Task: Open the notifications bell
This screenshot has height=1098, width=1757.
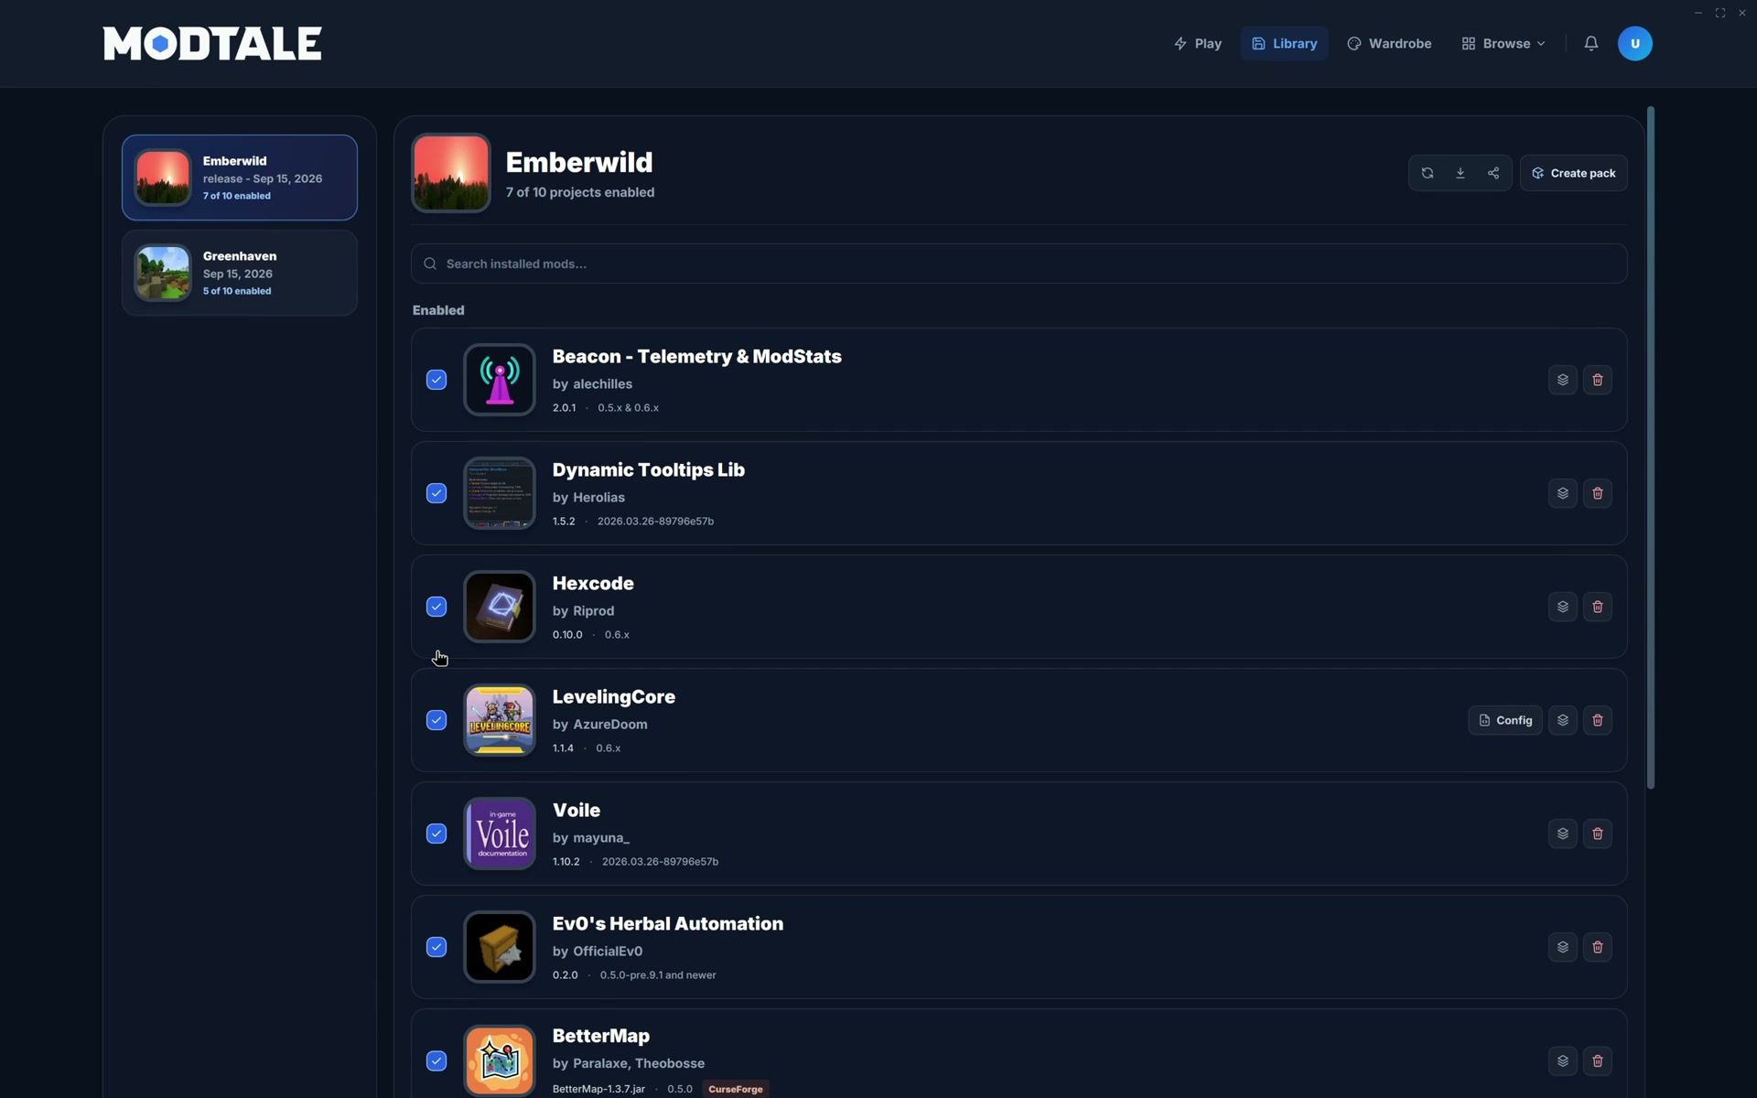Action: 1591,43
